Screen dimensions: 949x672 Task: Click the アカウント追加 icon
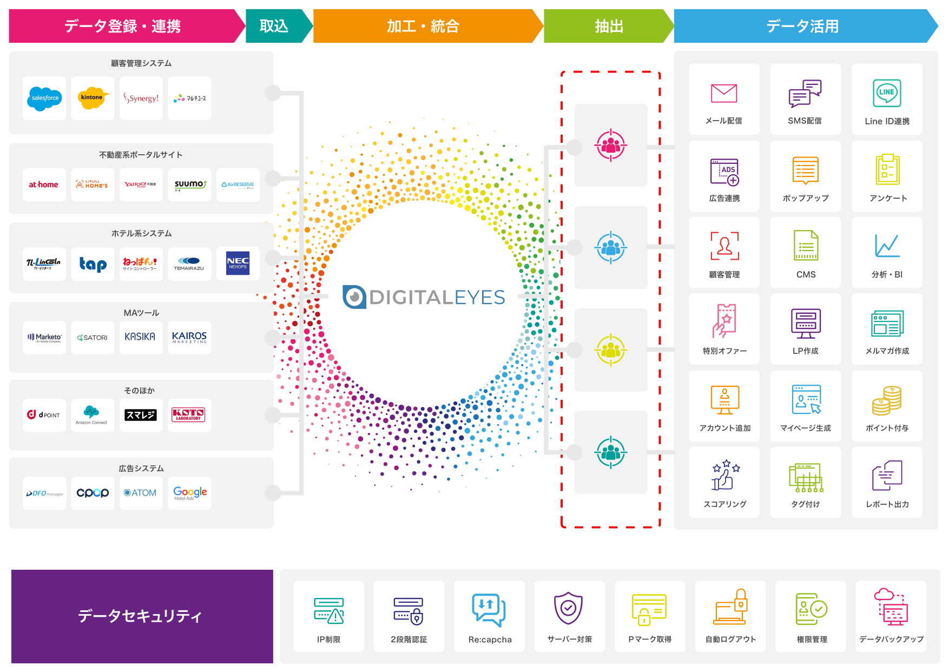pos(725,400)
